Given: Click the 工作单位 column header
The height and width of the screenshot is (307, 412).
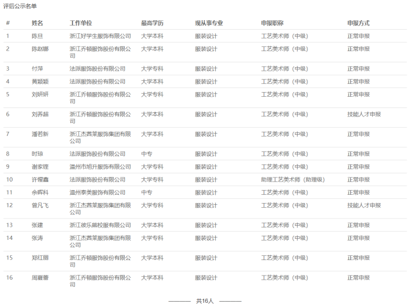Looking at the screenshot, I should coord(81,23).
